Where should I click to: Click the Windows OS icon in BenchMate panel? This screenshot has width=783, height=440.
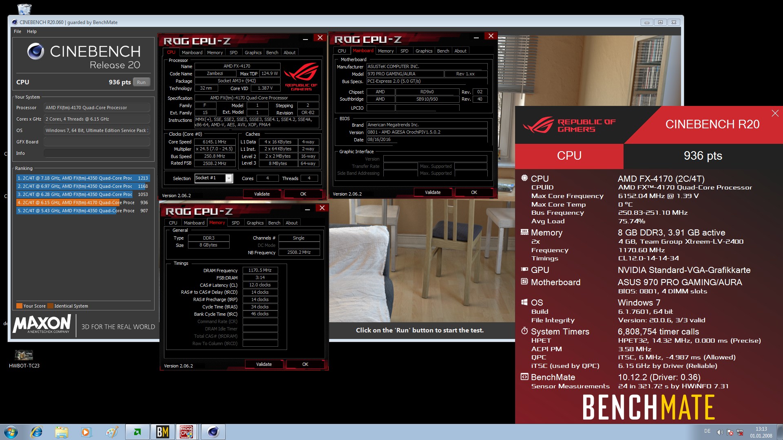[524, 302]
